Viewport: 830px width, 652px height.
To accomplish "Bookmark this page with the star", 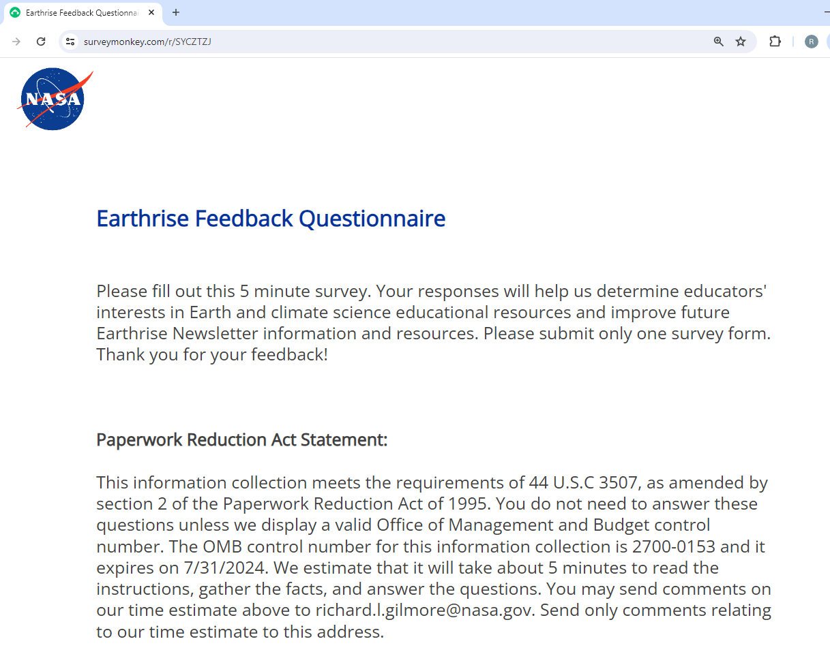I will point(741,42).
